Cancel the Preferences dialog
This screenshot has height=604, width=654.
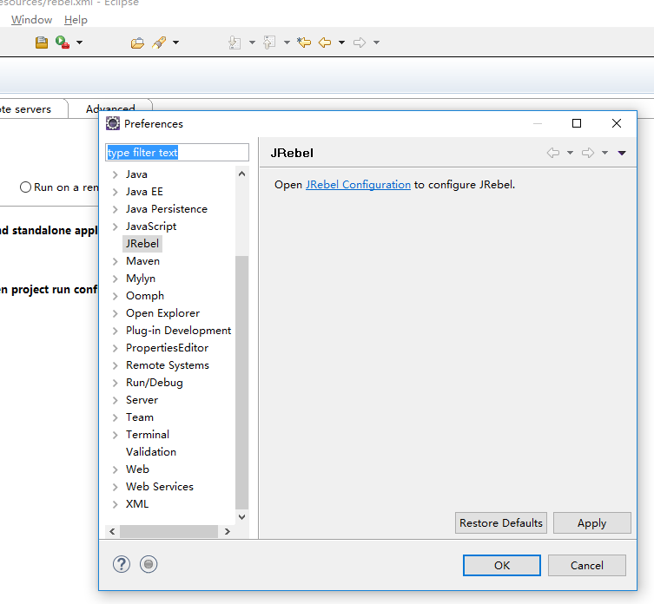pyautogui.click(x=587, y=565)
